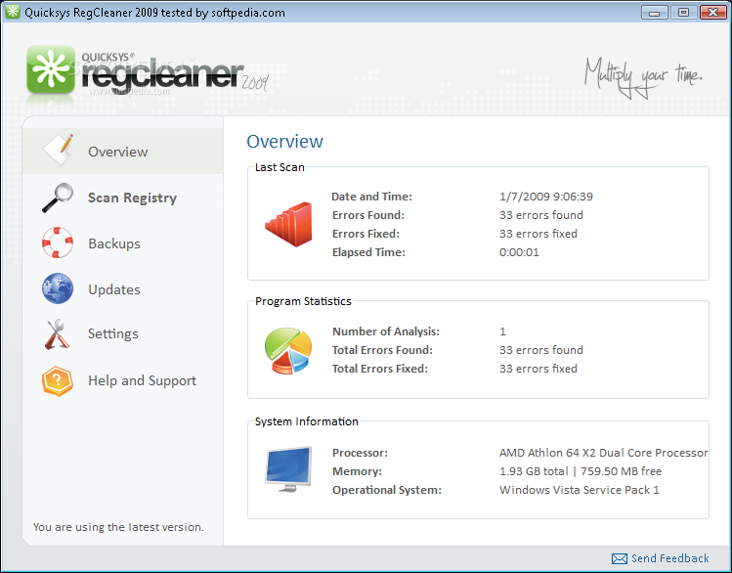
Task: Click the pie chart Program Statistics icon
Action: click(x=288, y=350)
